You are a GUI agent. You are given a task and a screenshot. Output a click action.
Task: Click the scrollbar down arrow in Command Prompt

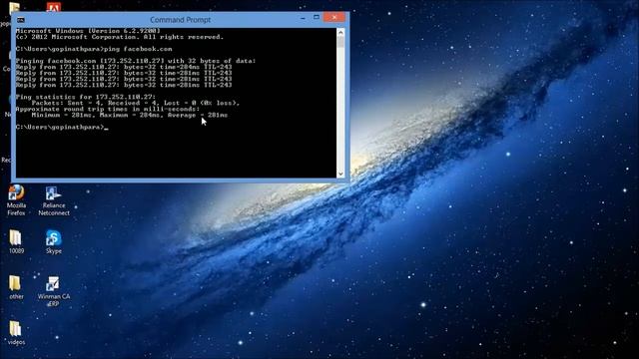340,174
